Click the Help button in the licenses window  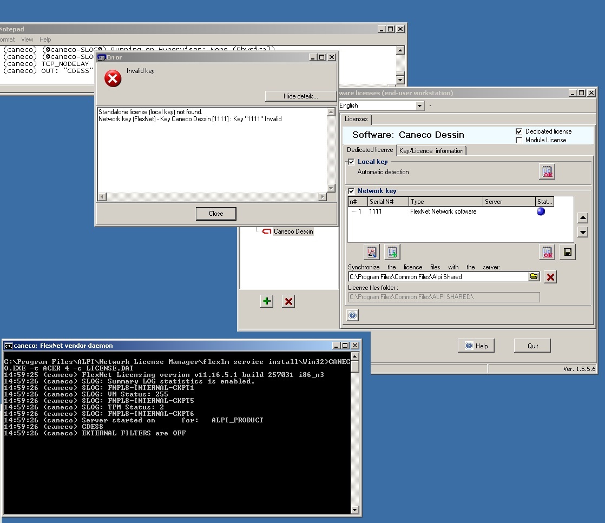pyautogui.click(x=476, y=346)
